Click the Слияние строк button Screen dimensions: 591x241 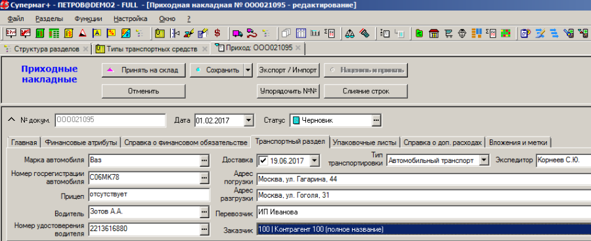pyautogui.click(x=366, y=91)
